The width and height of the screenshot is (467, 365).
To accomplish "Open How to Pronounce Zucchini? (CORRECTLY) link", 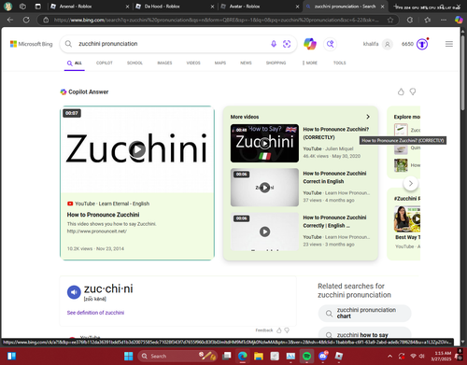I will (336, 133).
